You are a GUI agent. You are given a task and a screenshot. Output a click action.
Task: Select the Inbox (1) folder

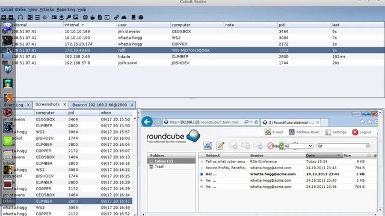click(x=171, y=161)
